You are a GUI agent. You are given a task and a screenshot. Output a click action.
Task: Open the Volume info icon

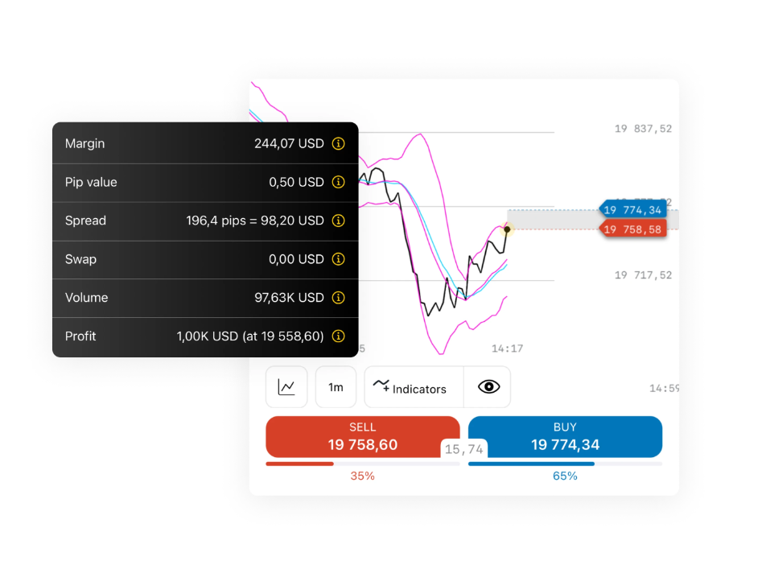[338, 298]
